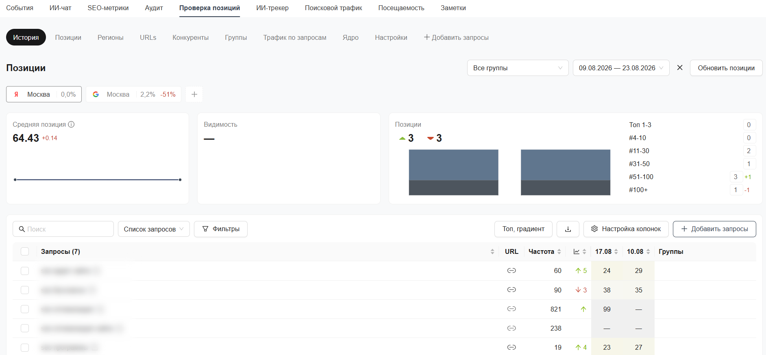
Task: Click the Топ 1-3 count box
Action: tap(749, 125)
